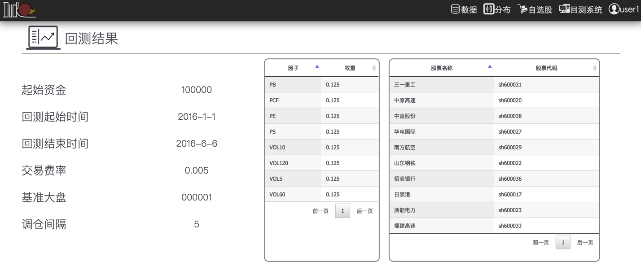This screenshot has height=270, width=641.
Task: Go to the 回测系统 menu item
Action: tap(586, 9)
